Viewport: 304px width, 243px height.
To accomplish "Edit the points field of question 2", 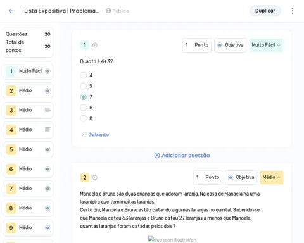I will point(208,177).
